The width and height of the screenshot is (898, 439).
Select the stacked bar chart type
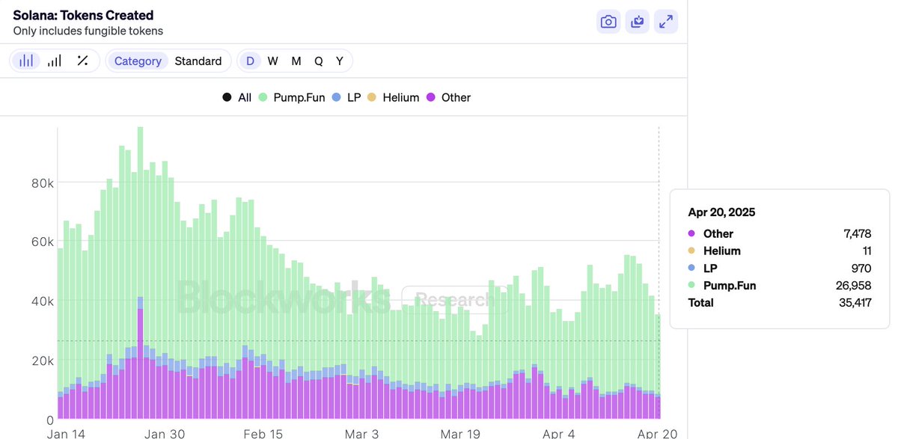(26, 61)
